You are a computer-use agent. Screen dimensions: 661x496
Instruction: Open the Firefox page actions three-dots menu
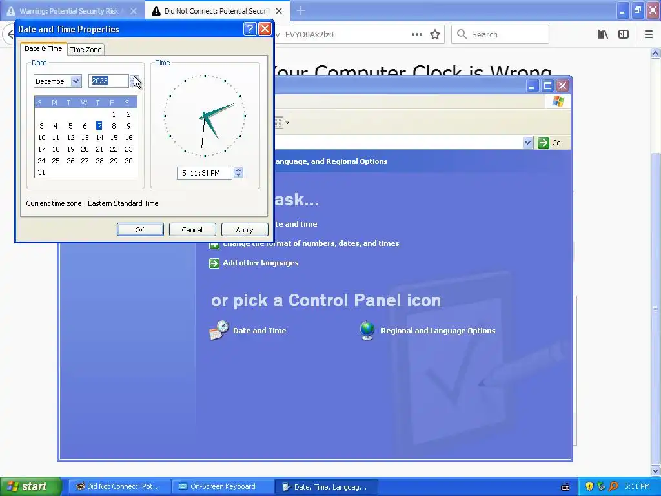(416, 35)
